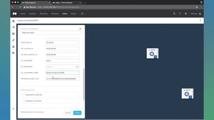
Task: Open the Analysis menu item
Action: 55,14
